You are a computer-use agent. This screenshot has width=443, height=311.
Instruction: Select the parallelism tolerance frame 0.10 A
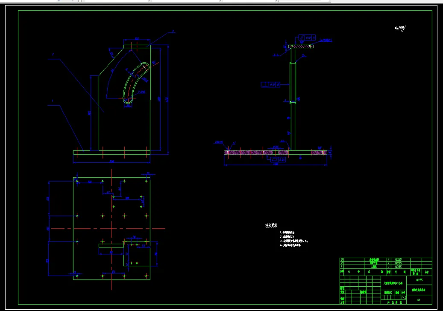[307, 38]
